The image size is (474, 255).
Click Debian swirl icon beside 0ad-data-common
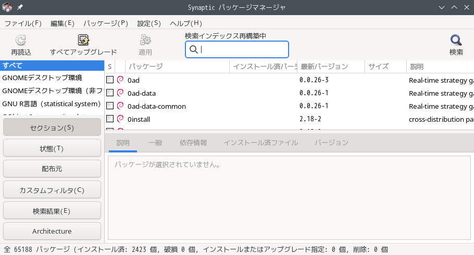(x=120, y=106)
